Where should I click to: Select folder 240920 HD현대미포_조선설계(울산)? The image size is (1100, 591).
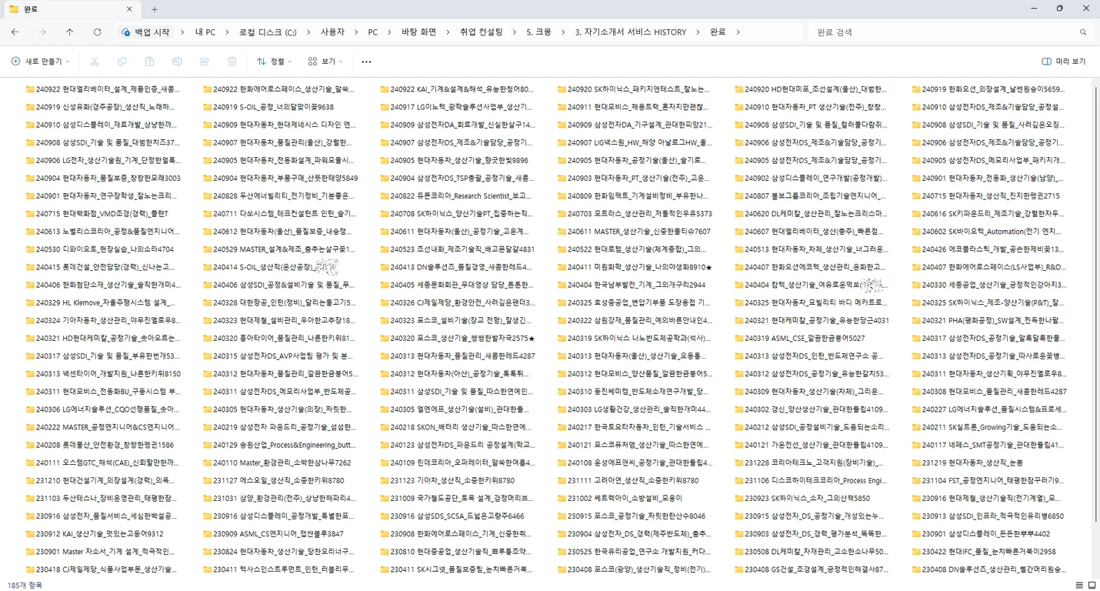810,89
